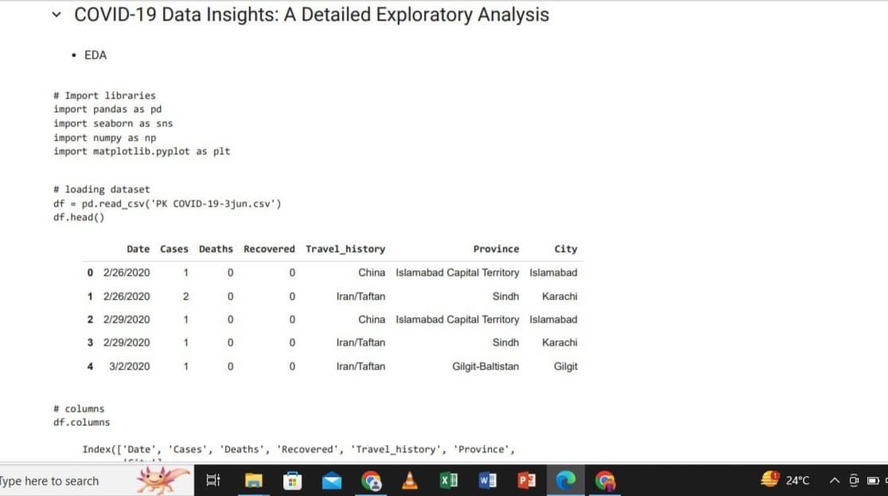888x496 pixels.
Task: Click the Travel_history column header
Action: tap(345, 249)
